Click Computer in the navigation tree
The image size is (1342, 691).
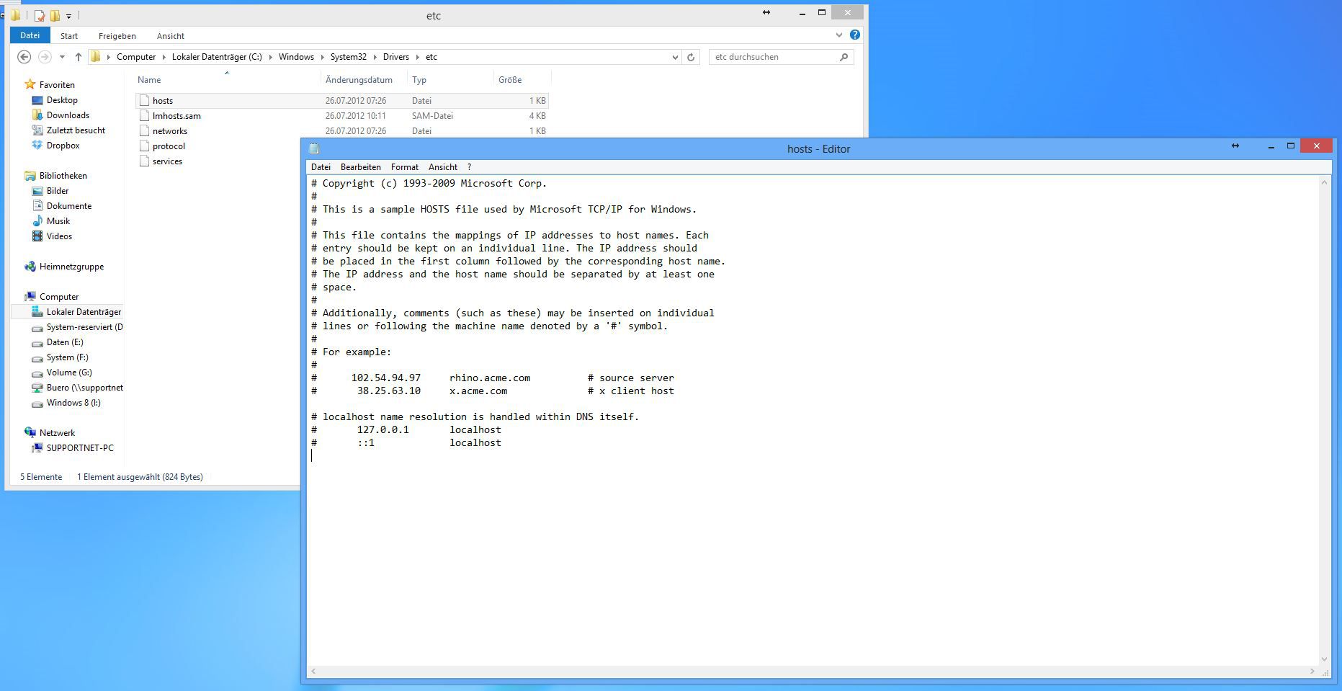tap(59, 297)
